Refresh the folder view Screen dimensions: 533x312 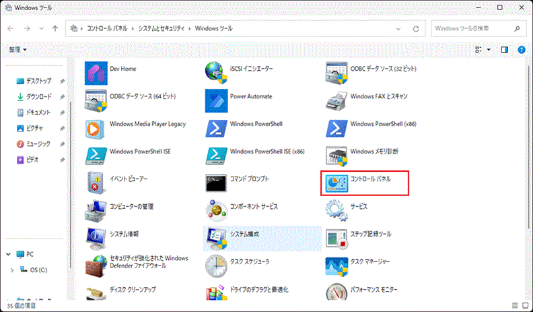(416, 29)
